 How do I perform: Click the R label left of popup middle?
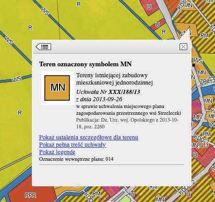(20, 113)
